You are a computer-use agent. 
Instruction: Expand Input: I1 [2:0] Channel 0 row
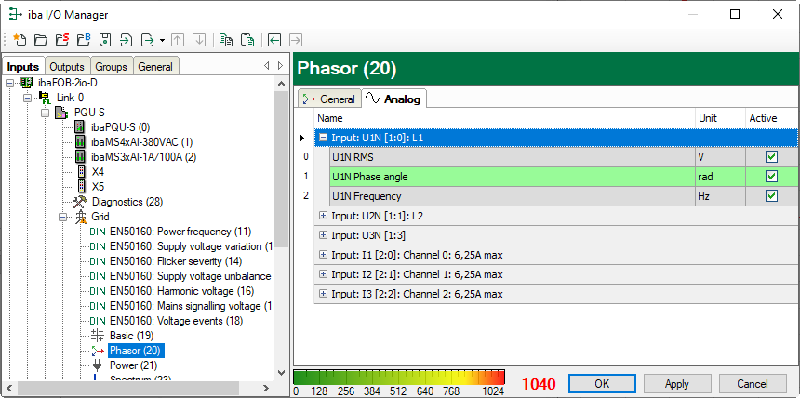tap(324, 255)
